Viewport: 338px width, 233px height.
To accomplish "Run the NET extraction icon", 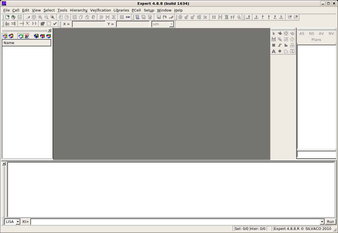I will 256,17.
